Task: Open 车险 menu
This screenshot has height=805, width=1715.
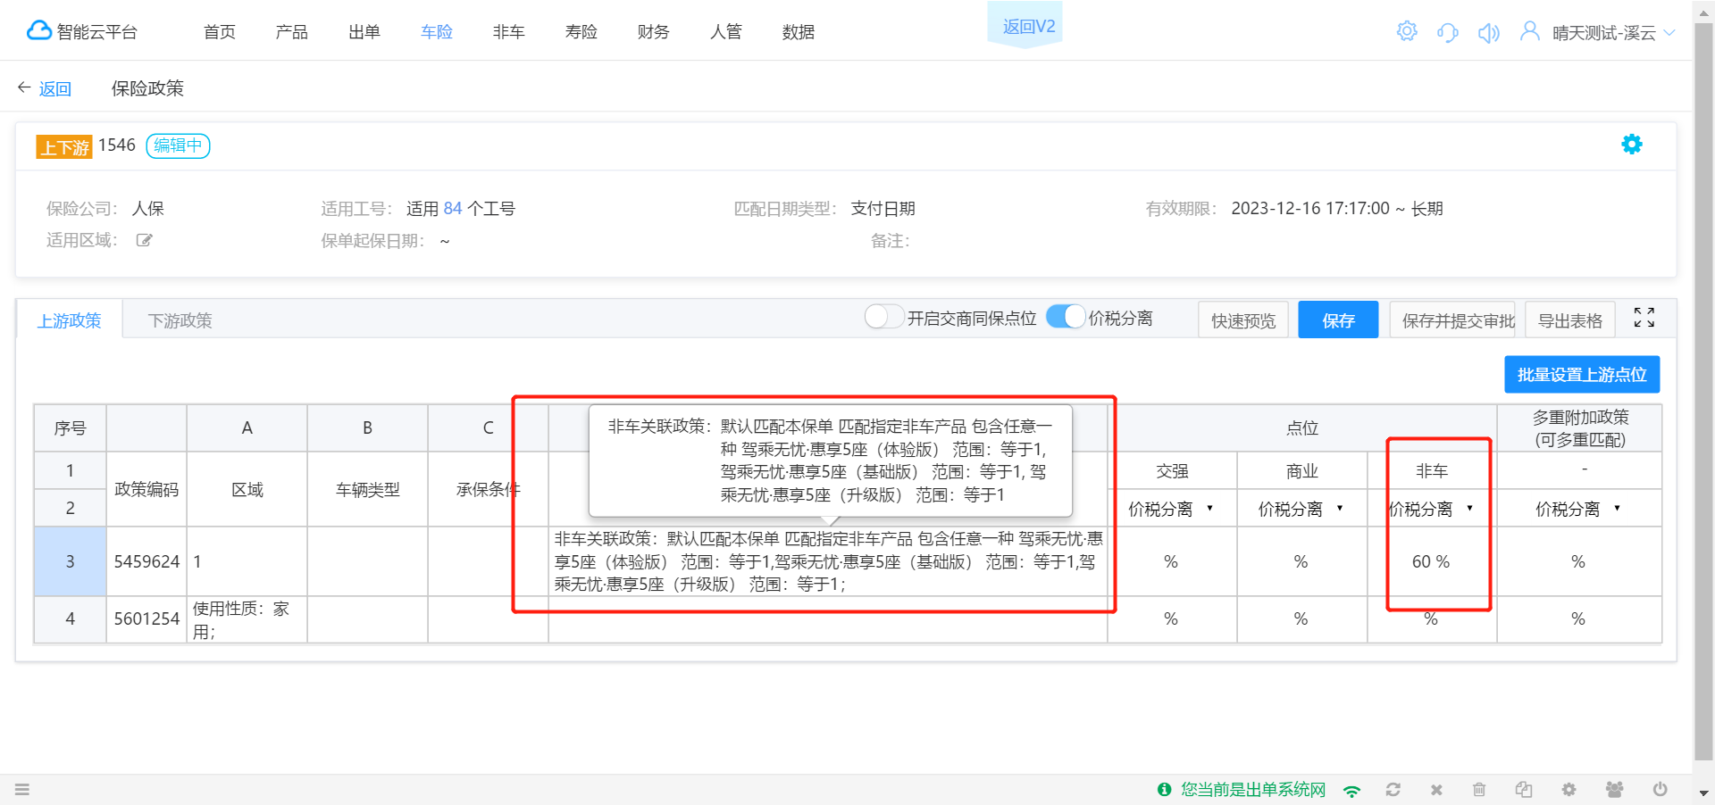Action: tap(437, 32)
